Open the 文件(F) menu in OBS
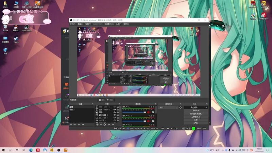 point(72,24)
